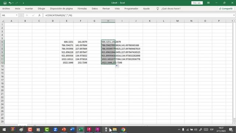
Task: Select cell F10 containing 134.973832
Action: pos(80,56)
